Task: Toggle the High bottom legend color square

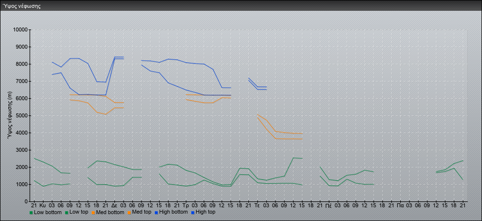Action: pyautogui.click(x=156, y=213)
